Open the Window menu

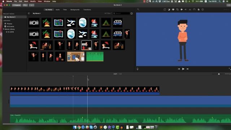pyautogui.click(x=47, y=1)
